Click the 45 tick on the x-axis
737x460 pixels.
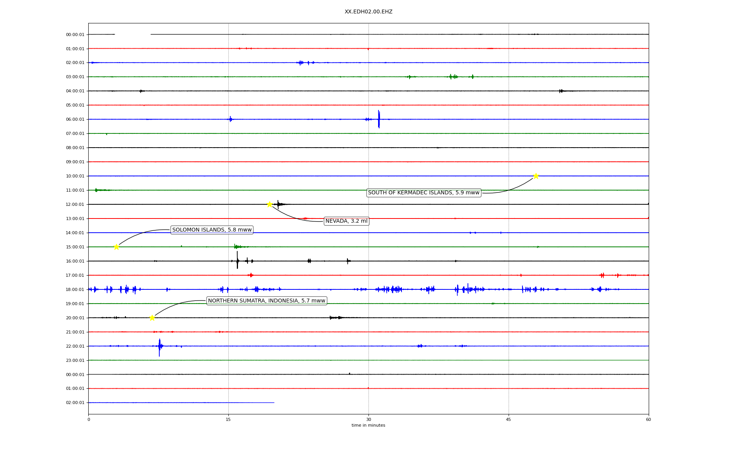click(509, 420)
